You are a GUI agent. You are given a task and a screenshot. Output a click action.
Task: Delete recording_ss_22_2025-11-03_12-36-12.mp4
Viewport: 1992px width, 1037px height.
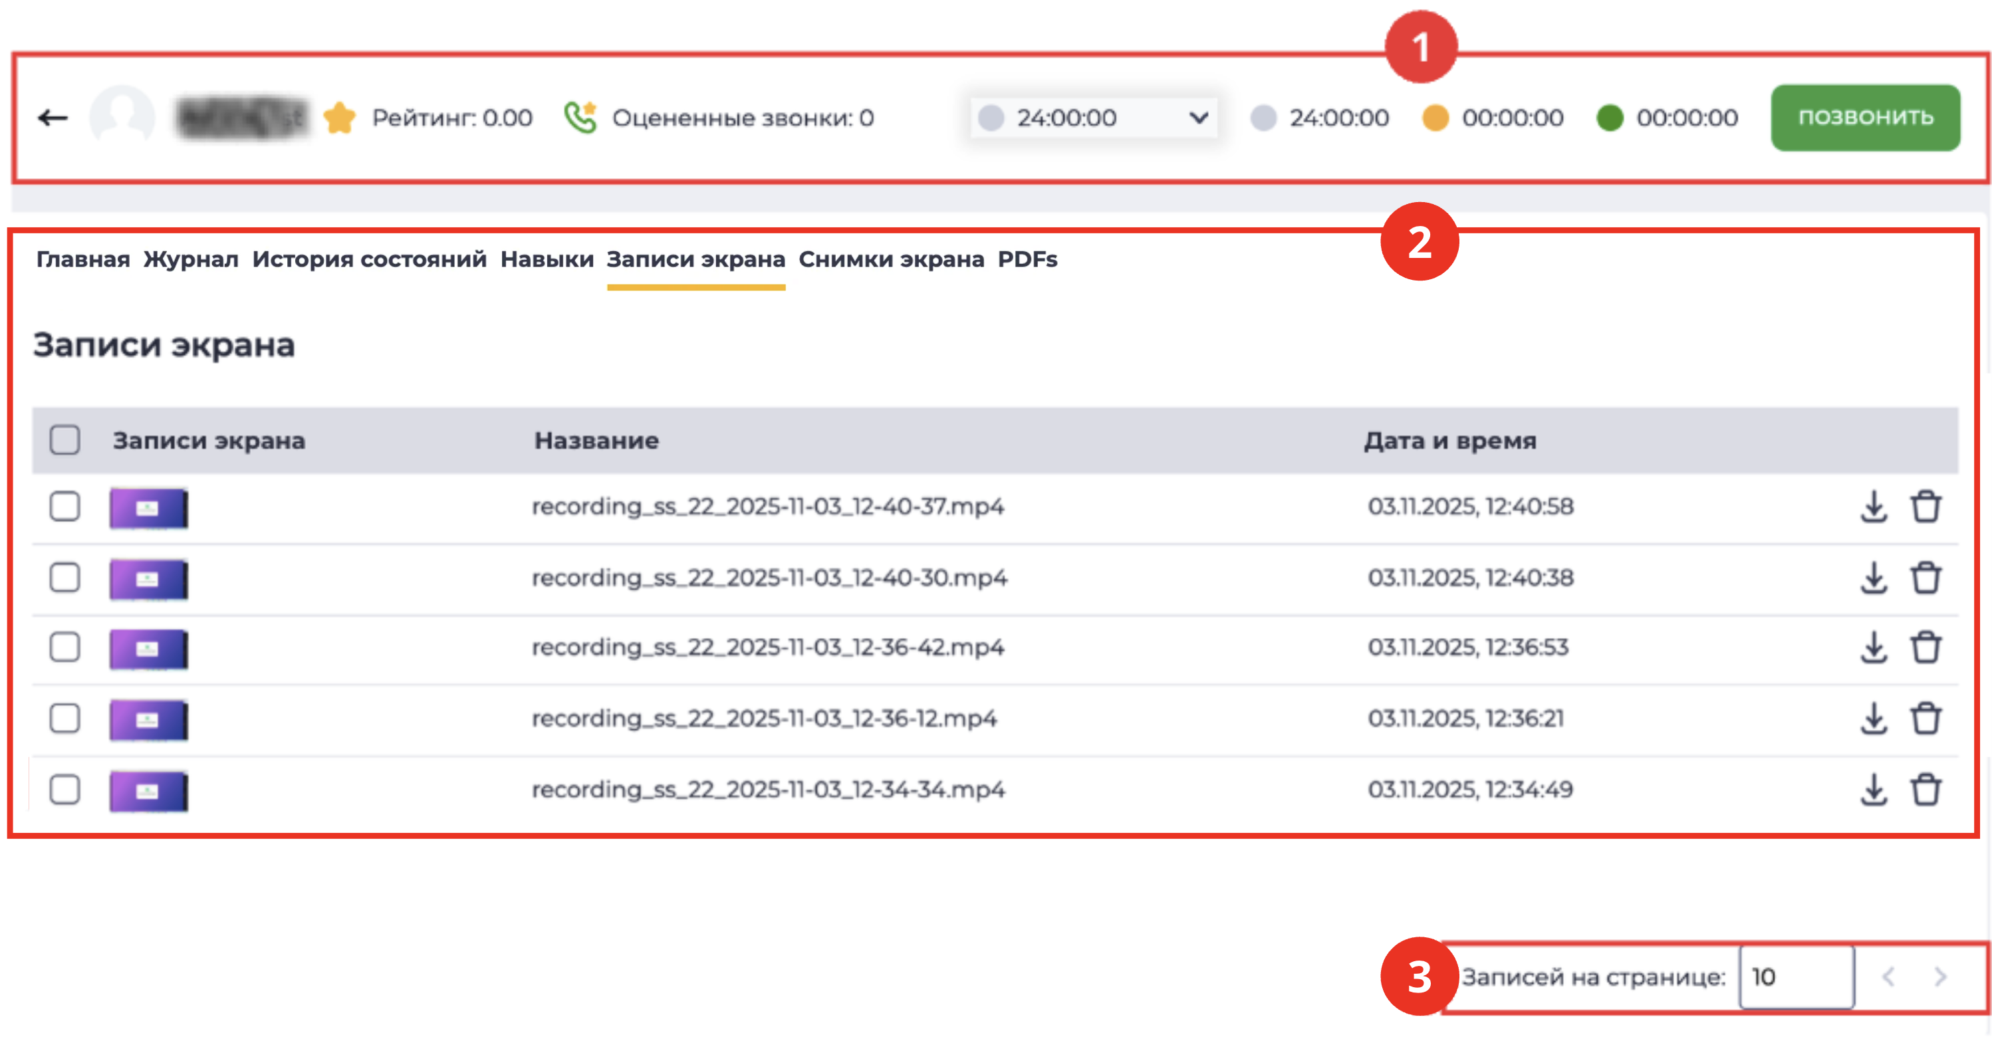click(x=1926, y=719)
